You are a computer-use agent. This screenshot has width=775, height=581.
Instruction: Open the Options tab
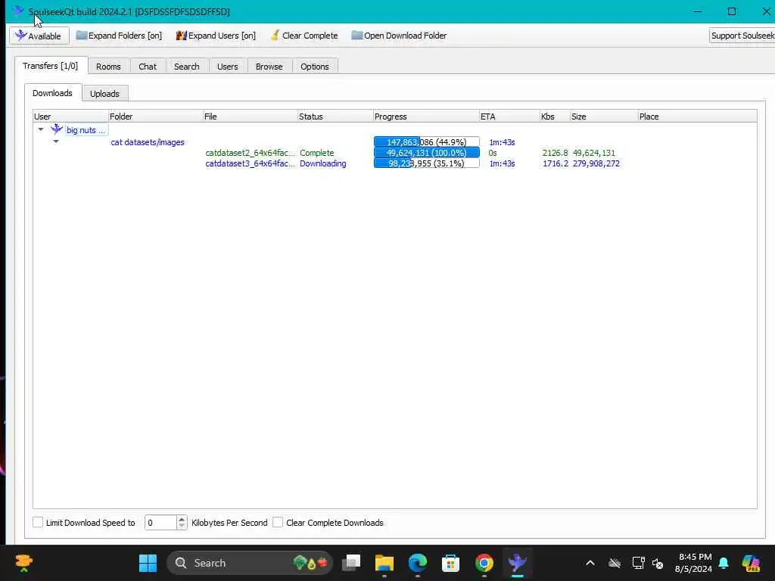click(314, 67)
